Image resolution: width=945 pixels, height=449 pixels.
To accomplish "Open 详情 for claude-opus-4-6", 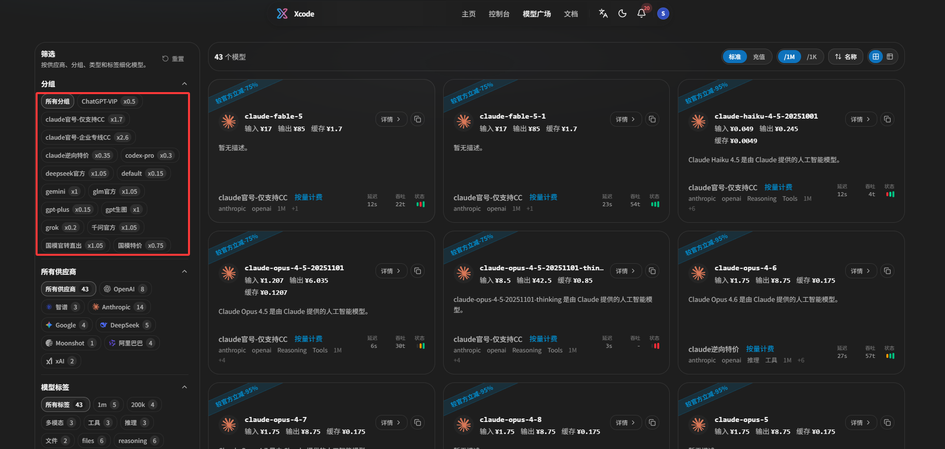I will [861, 271].
